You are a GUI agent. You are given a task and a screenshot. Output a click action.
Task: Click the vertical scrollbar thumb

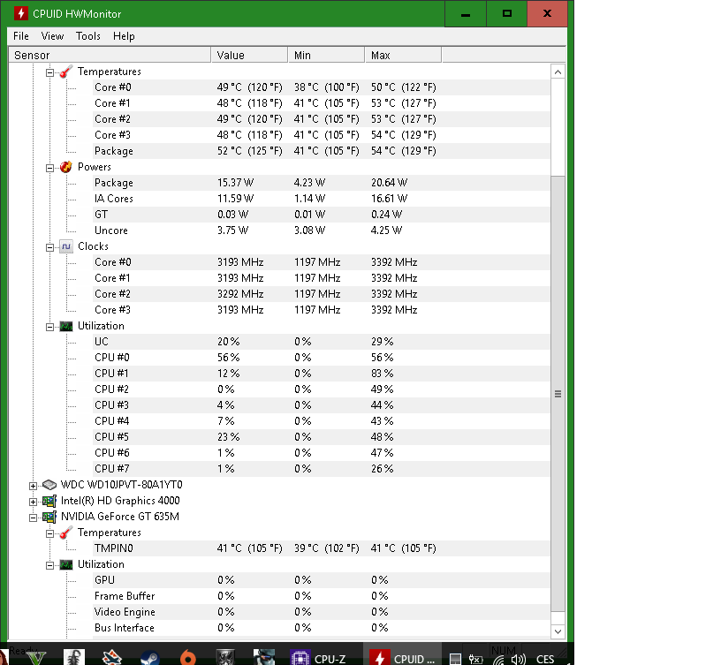click(x=558, y=394)
